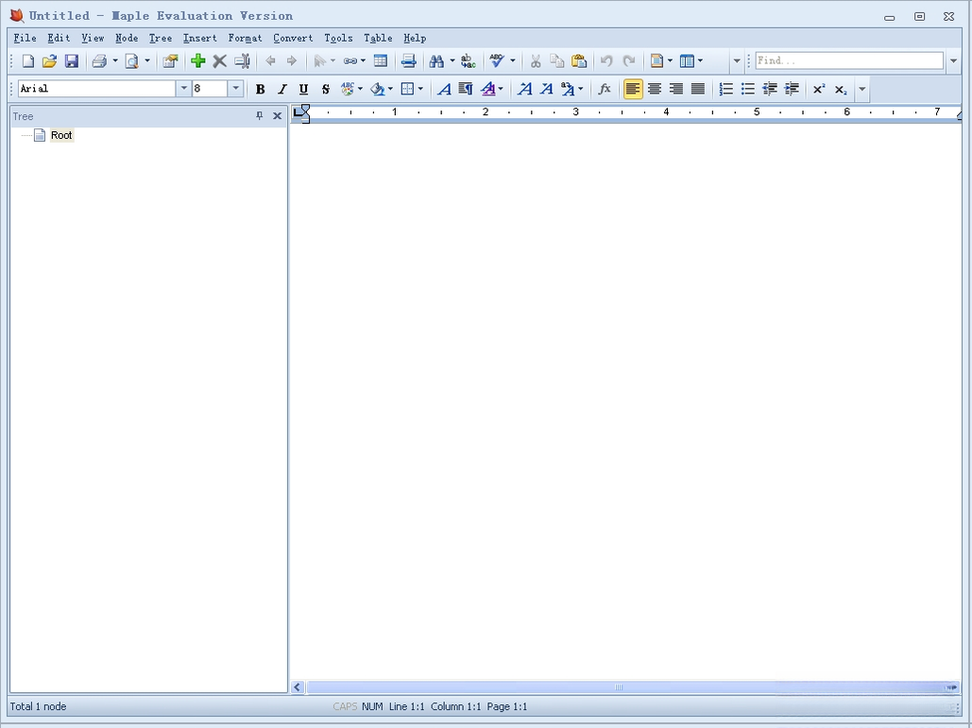Expand the Find box dropdown arrow

(953, 60)
